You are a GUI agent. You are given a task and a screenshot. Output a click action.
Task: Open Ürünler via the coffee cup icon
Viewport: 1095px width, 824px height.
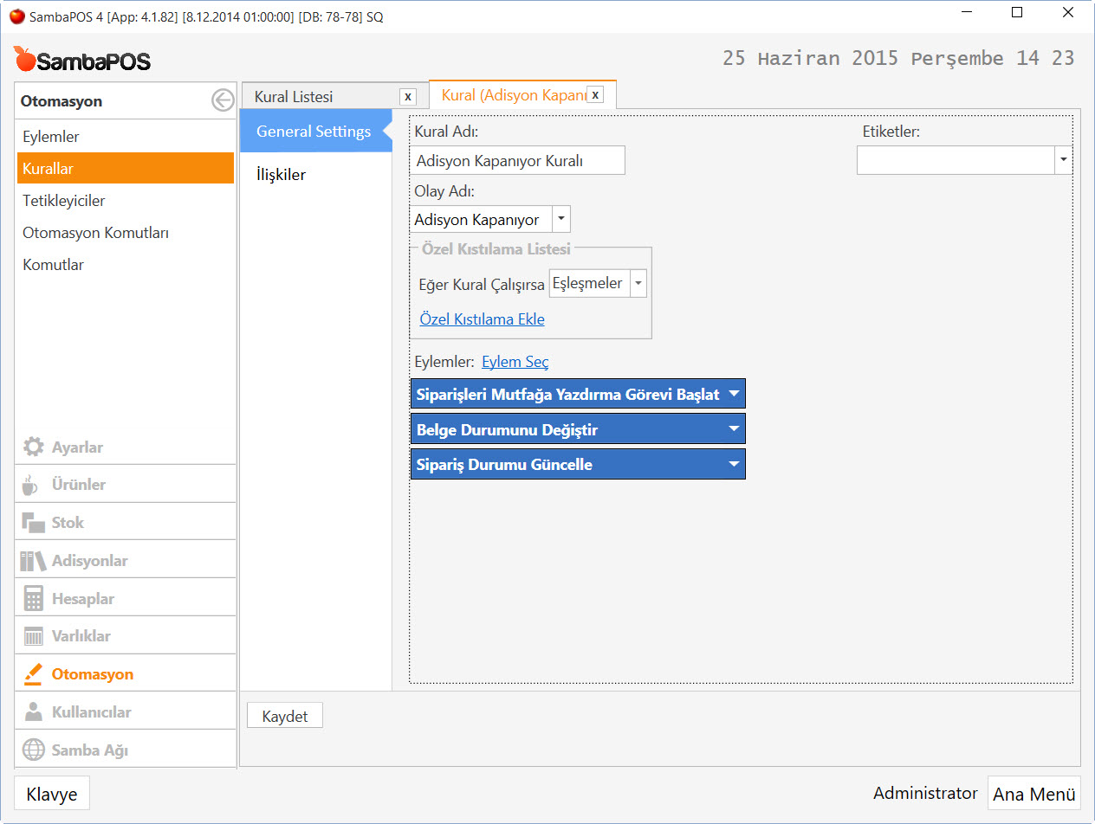pyautogui.click(x=31, y=485)
